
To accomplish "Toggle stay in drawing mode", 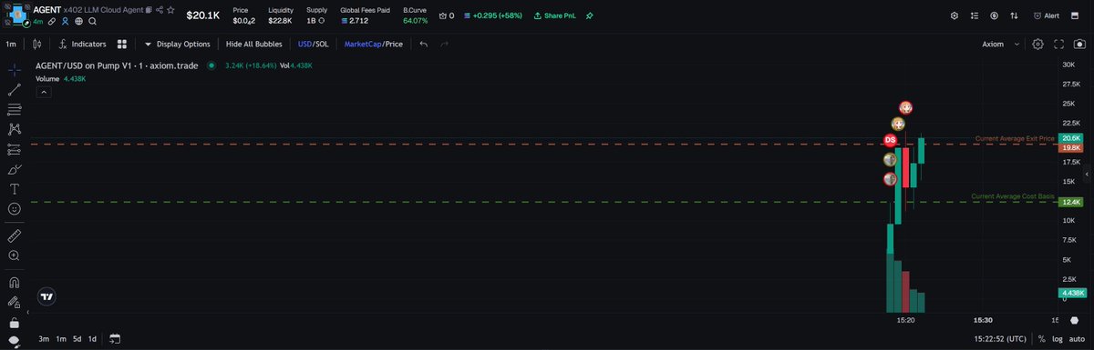I will tap(15, 302).
